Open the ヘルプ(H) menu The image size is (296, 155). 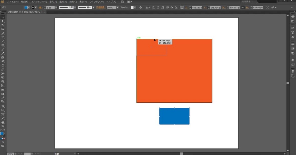[111, 2]
